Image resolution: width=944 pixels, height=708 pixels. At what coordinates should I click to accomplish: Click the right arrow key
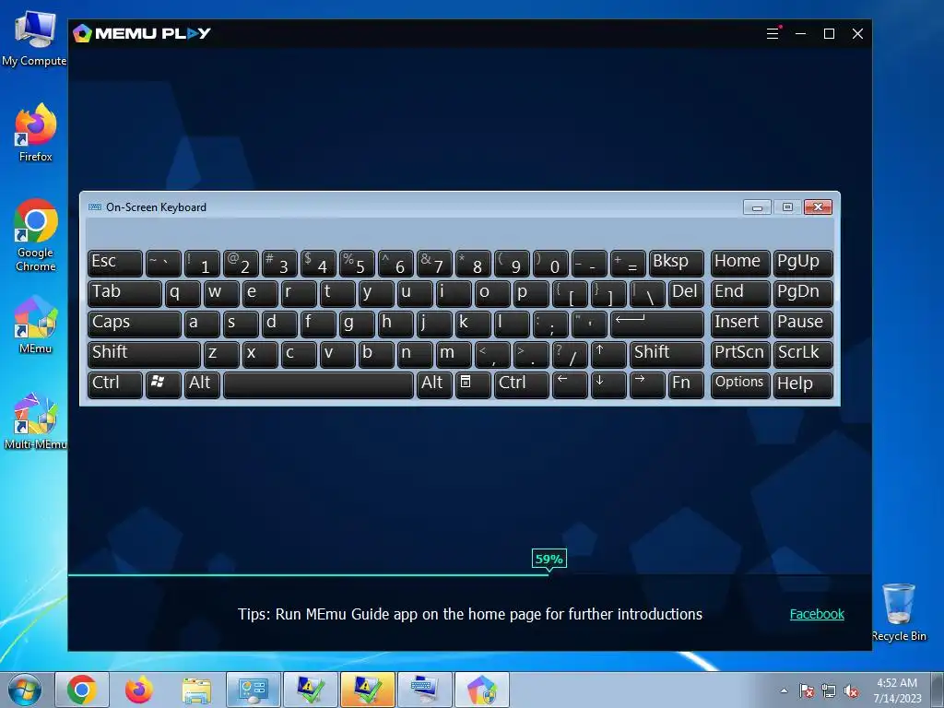(646, 384)
